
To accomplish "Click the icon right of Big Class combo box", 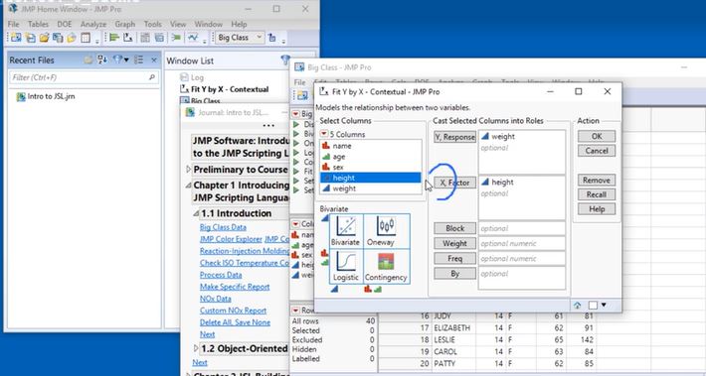I will click(271, 38).
